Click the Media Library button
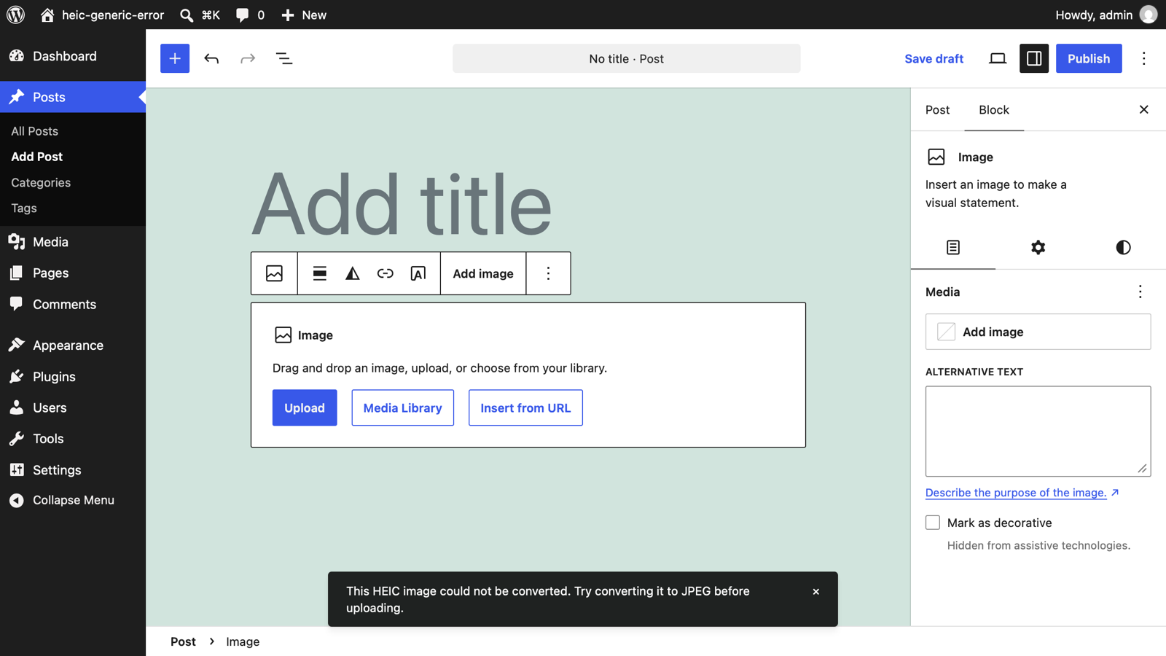This screenshot has height=656, width=1166. pyautogui.click(x=403, y=407)
